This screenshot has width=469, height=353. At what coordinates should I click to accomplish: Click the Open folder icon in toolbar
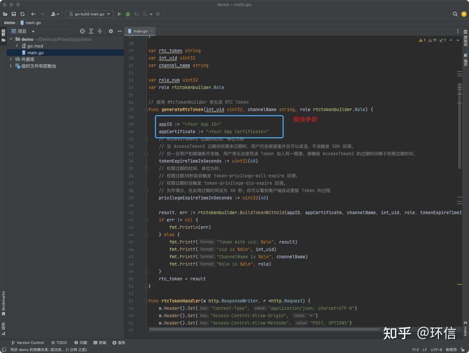[5, 14]
